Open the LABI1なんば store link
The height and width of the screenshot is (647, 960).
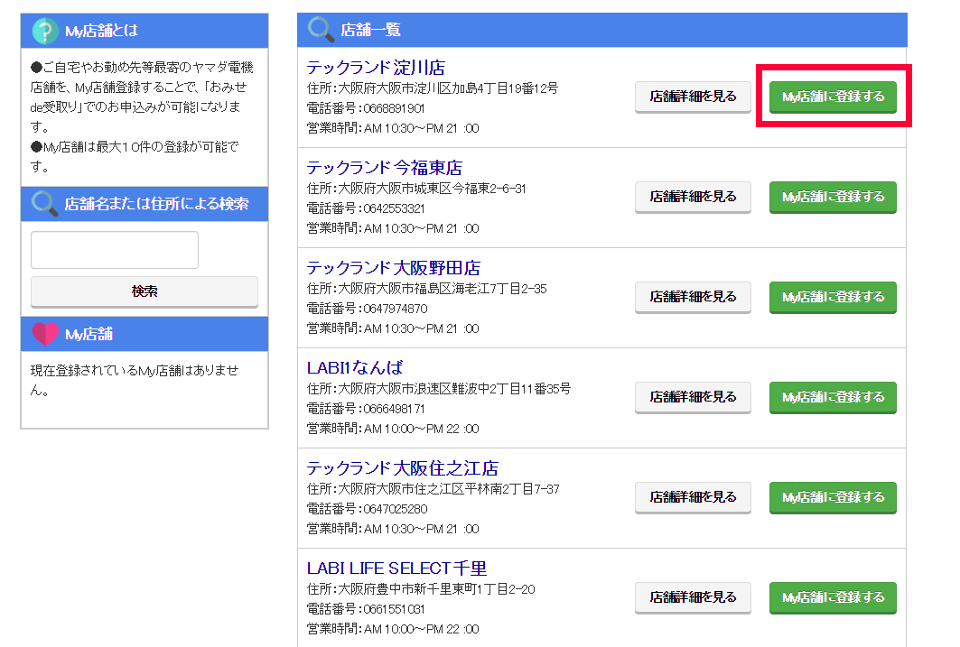pyautogui.click(x=355, y=368)
